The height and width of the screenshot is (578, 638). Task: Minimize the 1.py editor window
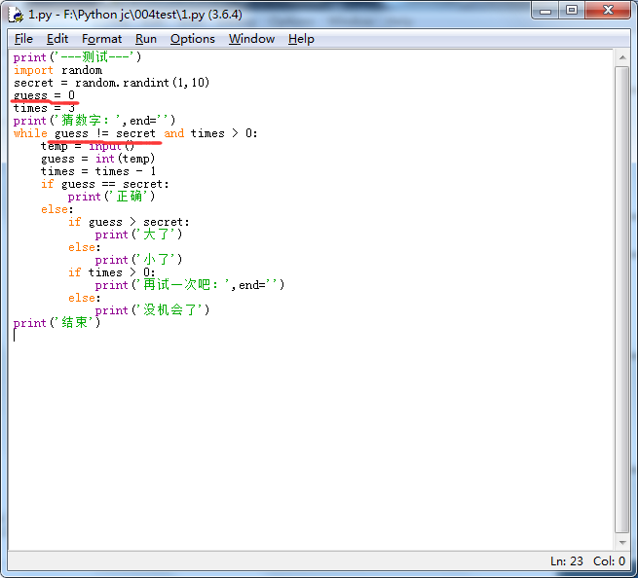[545, 11]
